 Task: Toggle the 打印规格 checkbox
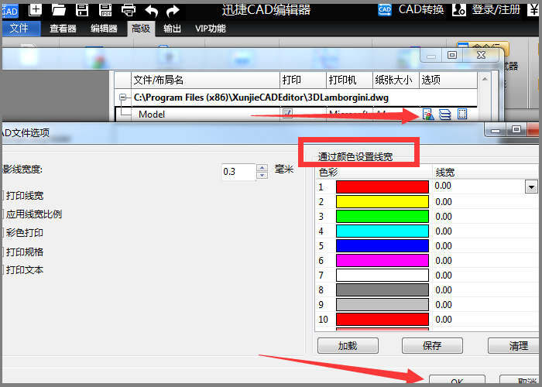pyautogui.click(x=2, y=252)
